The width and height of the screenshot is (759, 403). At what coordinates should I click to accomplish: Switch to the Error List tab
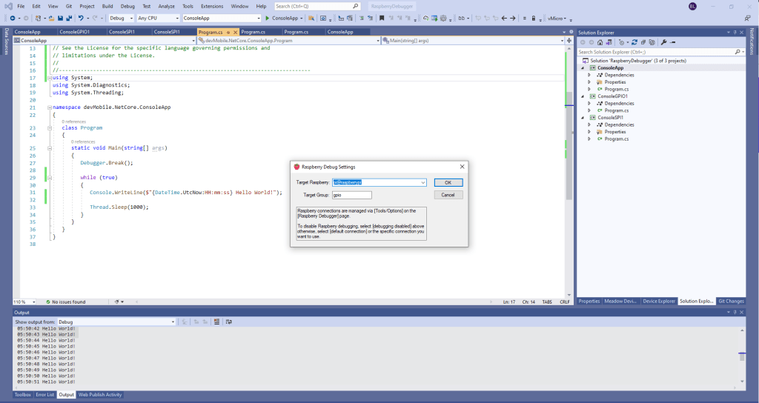(45, 395)
